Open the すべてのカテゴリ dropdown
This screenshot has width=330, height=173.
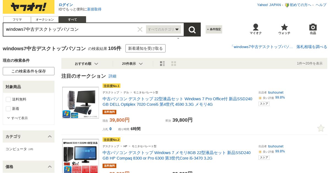[163, 29]
